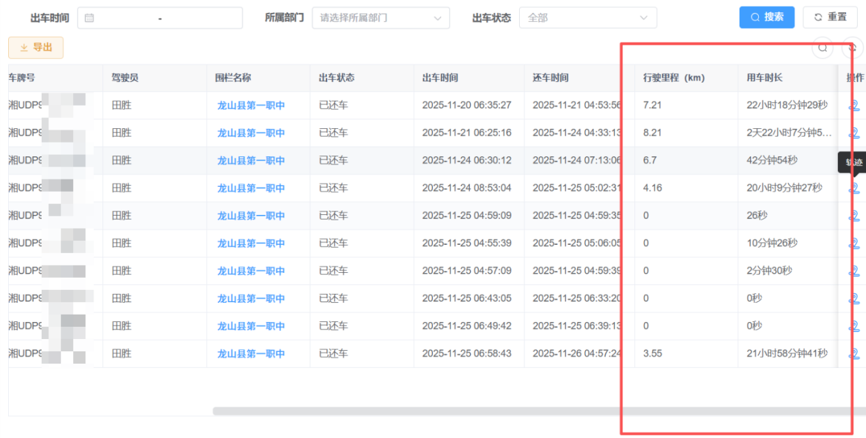Open track for trip departing 2025-11-25 06:49:42
866x438 pixels.
click(x=854, y=326)
